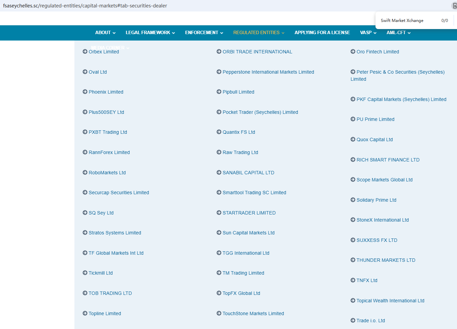Click the arrow icon next to TNFX Ltd

click(x=353, y=280)
